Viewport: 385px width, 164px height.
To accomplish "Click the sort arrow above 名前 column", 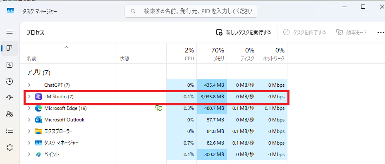I will [66, 47].
